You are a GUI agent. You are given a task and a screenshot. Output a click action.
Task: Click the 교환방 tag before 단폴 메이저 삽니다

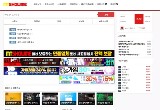[x=13, y=34]
